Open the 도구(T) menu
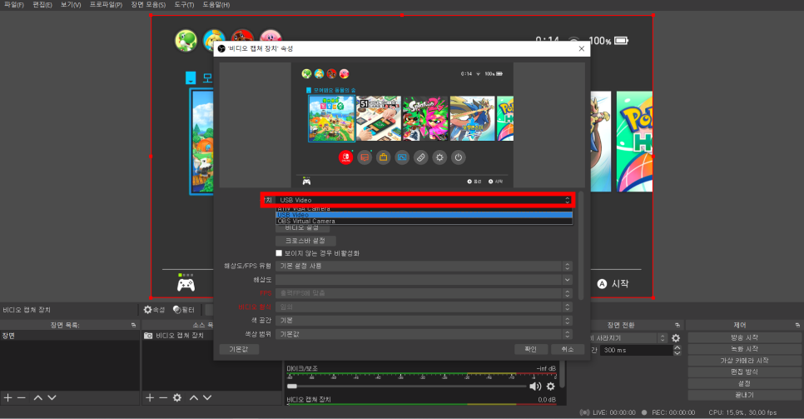Screen dimensions: 804x419 point(184,5)
